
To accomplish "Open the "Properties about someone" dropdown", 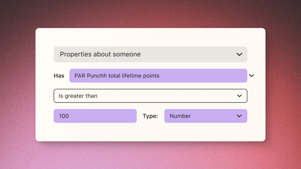I will [150, 55].
